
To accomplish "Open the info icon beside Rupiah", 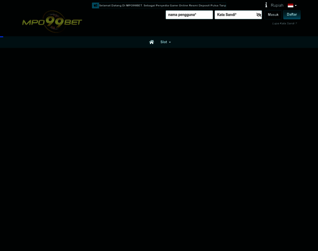I will pyautogui.click(x=266, y=5).
